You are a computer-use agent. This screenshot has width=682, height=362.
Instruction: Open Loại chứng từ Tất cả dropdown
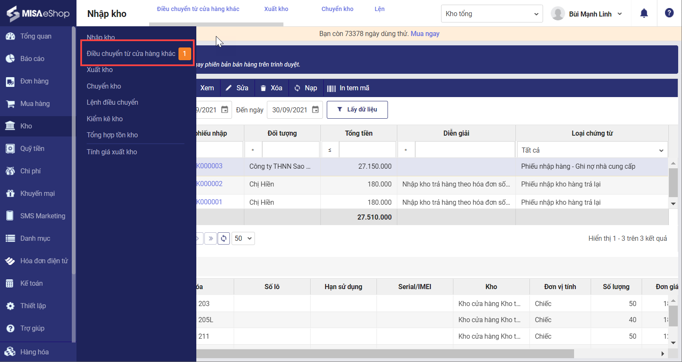[592, 150]
